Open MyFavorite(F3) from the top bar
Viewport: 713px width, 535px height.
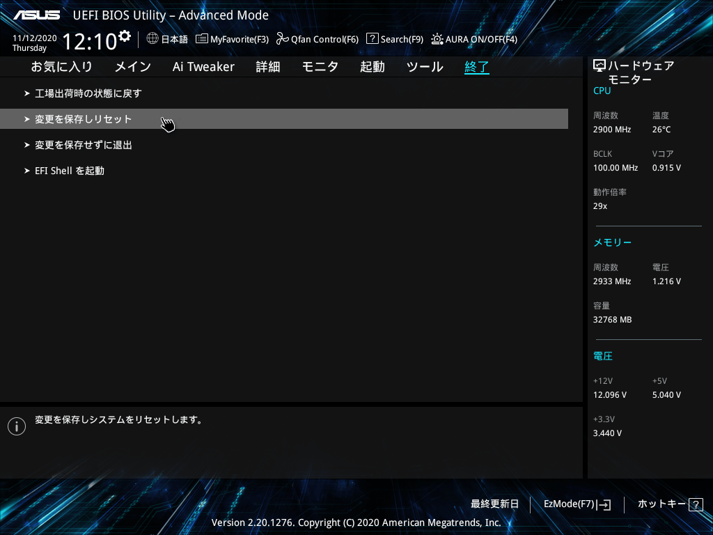[x=232, y=39]
